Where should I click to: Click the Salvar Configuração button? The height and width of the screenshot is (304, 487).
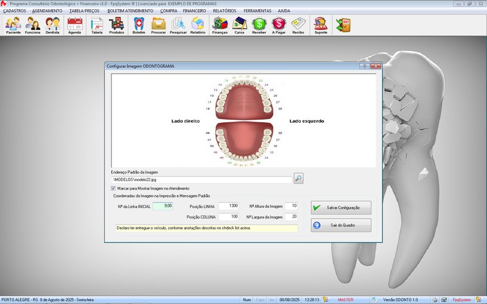pos(341,207)
